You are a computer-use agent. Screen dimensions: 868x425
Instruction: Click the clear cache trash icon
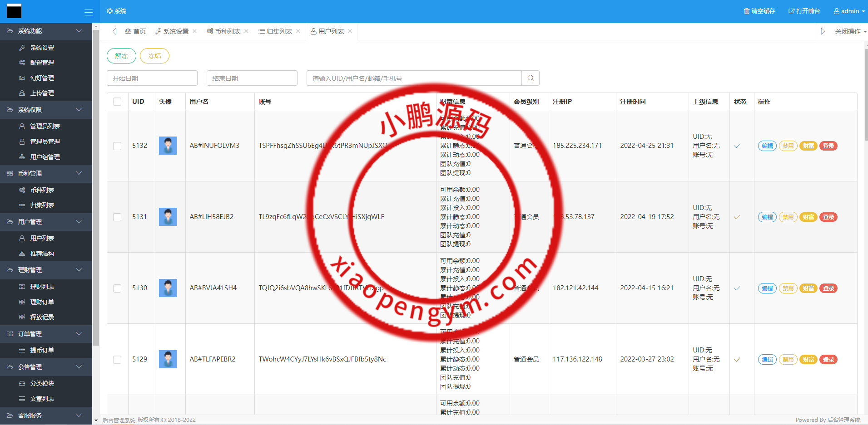(746, 11)
